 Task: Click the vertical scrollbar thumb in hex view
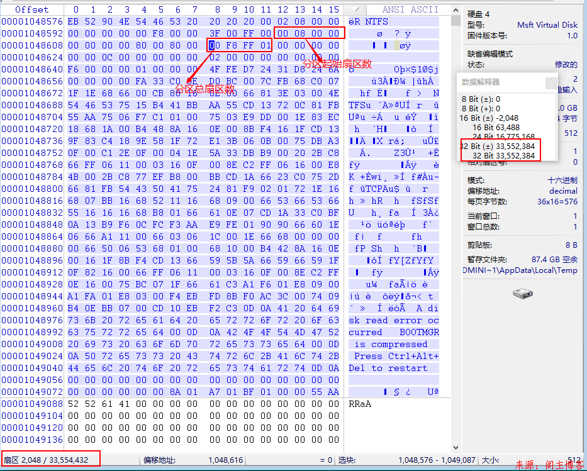click(x=456, y=20)
